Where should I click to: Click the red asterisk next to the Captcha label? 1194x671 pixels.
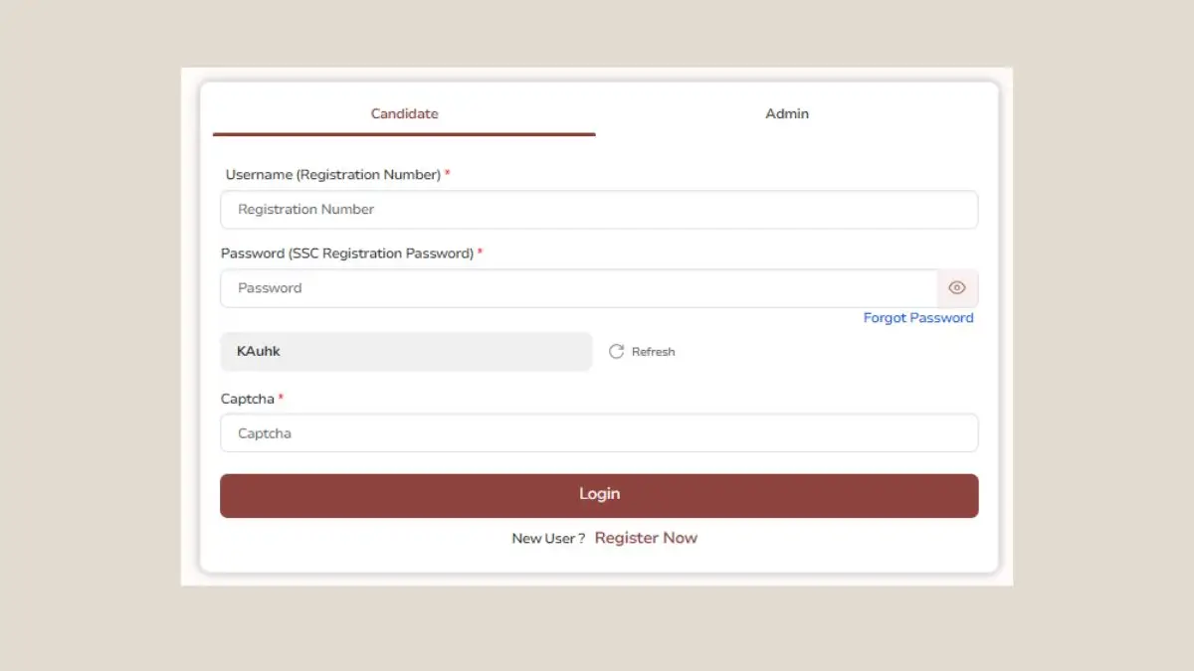pyautogui.click(x=281, y=398)
